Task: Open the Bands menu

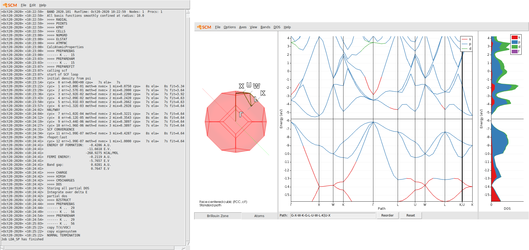Action: coord(265,27)
